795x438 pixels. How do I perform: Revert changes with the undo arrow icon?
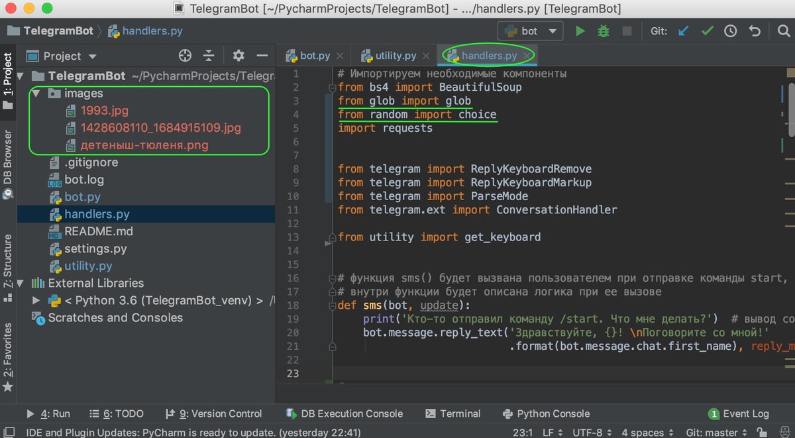755,30
